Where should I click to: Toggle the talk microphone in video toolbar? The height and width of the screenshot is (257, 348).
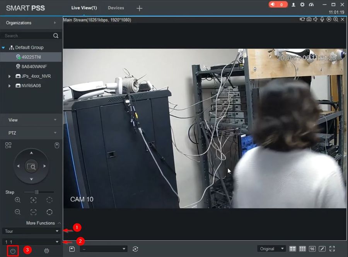pyautogui.click(x=322, y=19)
